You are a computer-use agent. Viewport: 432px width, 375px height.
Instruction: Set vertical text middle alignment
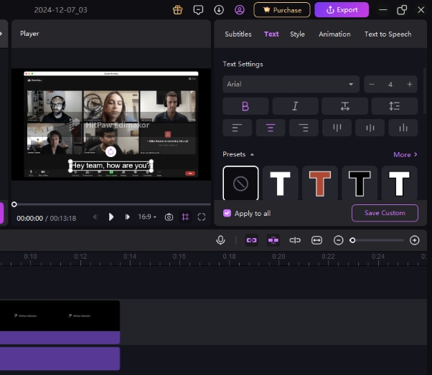coord(370,128)
